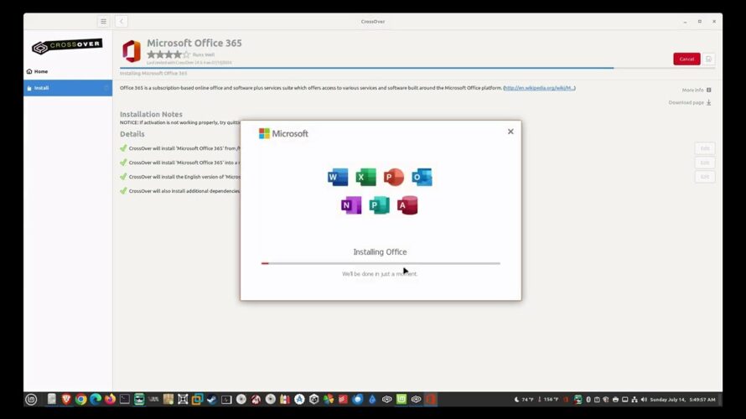Click the Access icon in the installer
The height and width of the screenshot is (419, 746).
point(407,205)
